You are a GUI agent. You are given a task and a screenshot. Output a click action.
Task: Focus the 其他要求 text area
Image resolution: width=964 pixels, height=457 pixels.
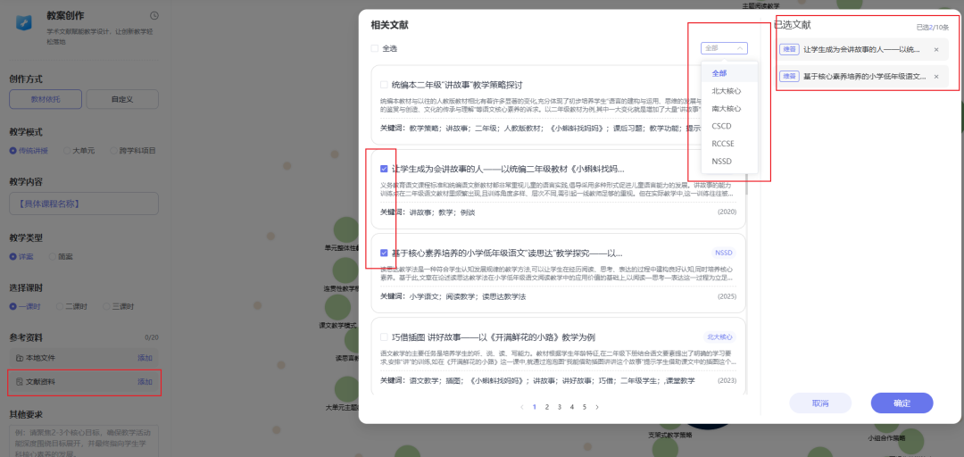tap(84, 440)
